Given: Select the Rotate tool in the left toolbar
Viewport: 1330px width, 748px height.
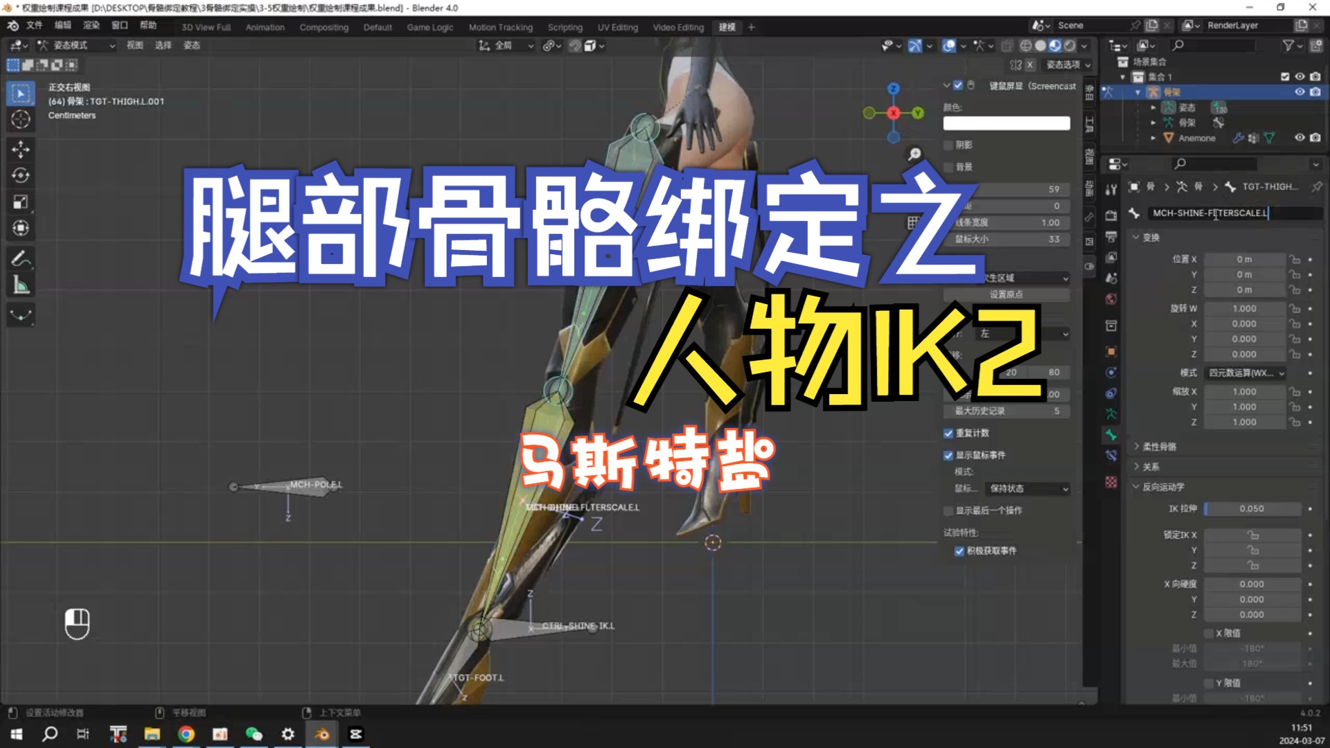Looking at the screenshot, I should (x=21, y=175).
